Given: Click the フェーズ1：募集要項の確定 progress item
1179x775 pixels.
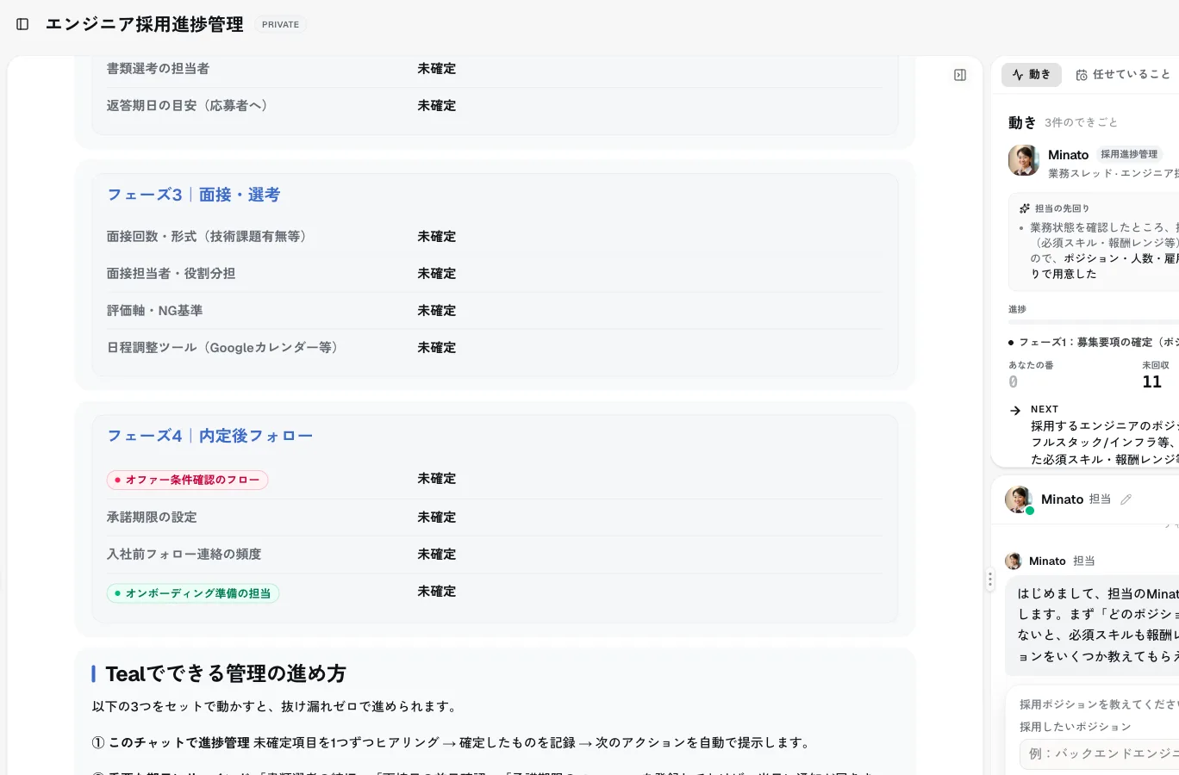Looking at the screenshot, I should click(1094, 342).
